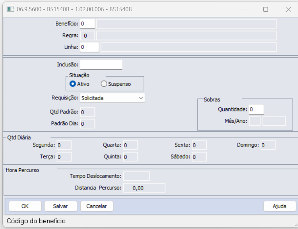Click the Linha code field
Screen dimensions: 298x229
coord(89,47)
